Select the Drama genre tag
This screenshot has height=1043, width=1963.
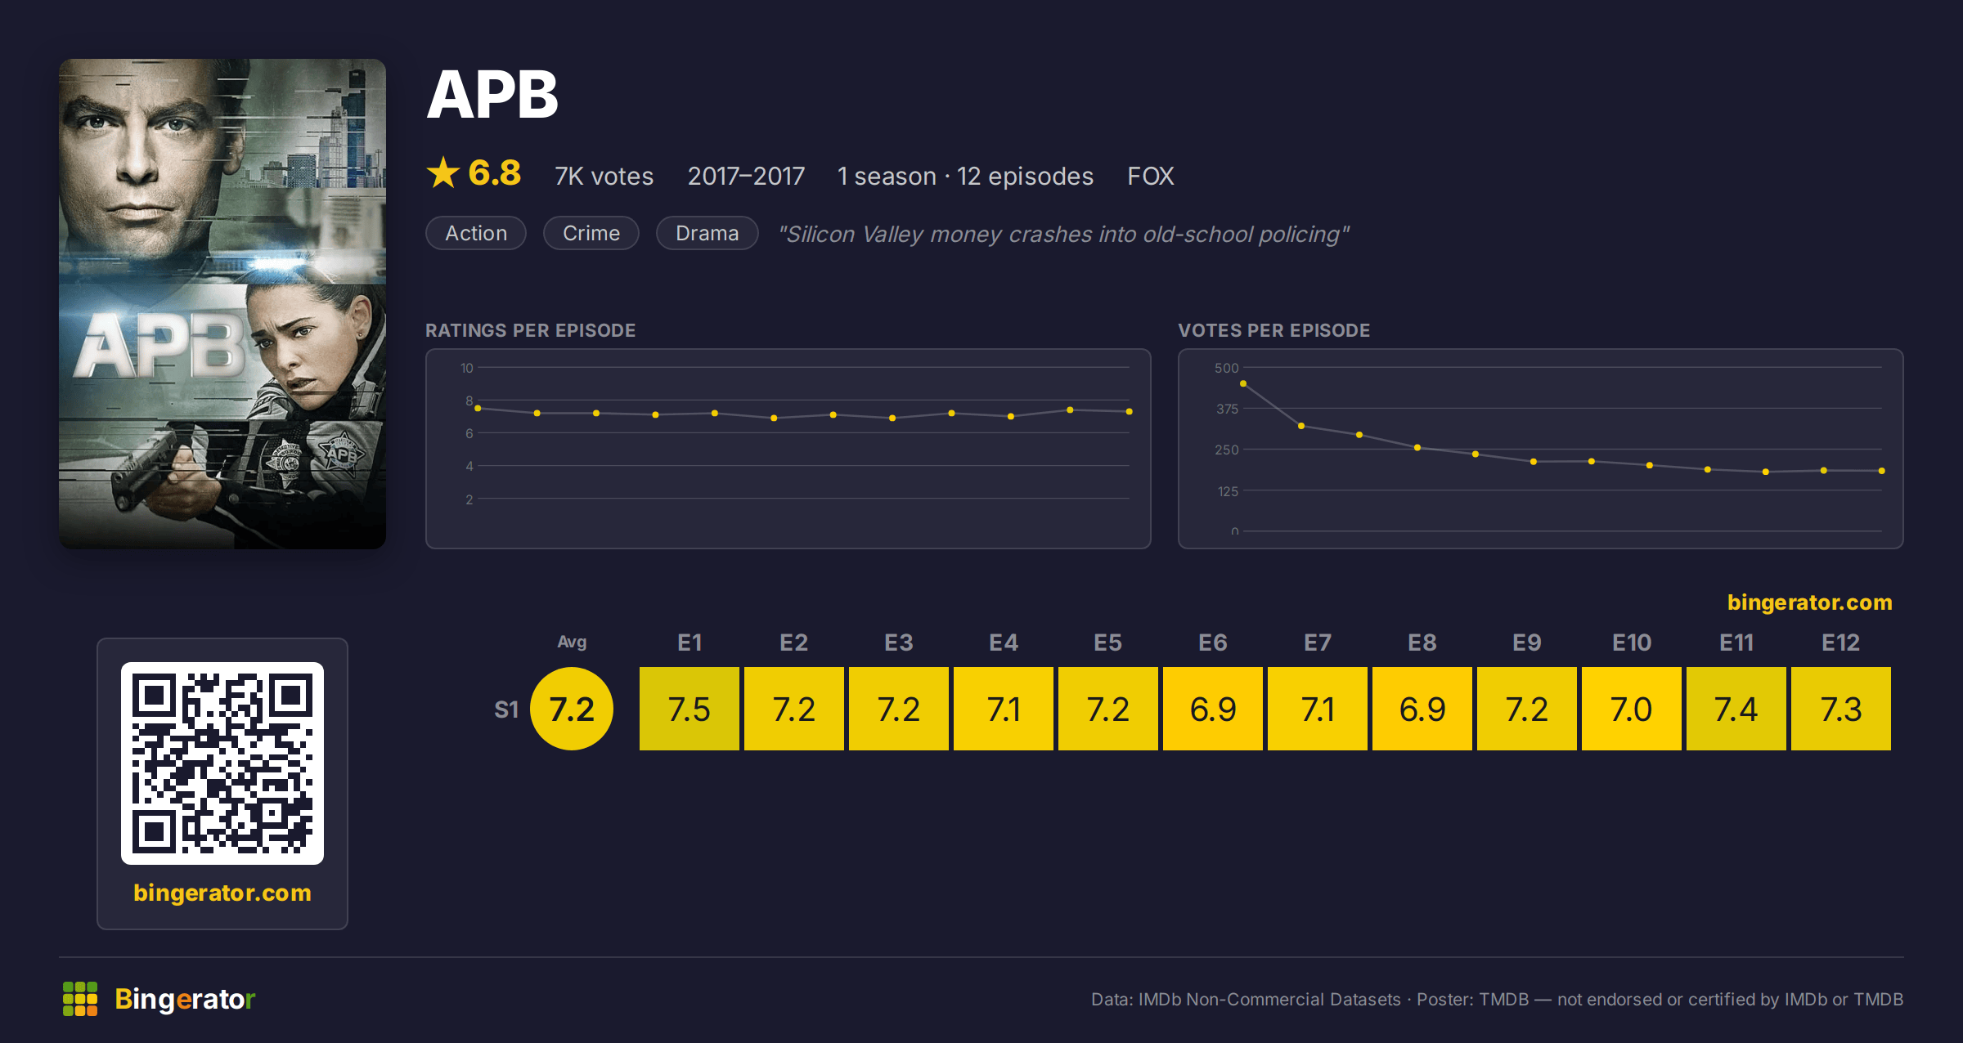(x=707, y=233)
